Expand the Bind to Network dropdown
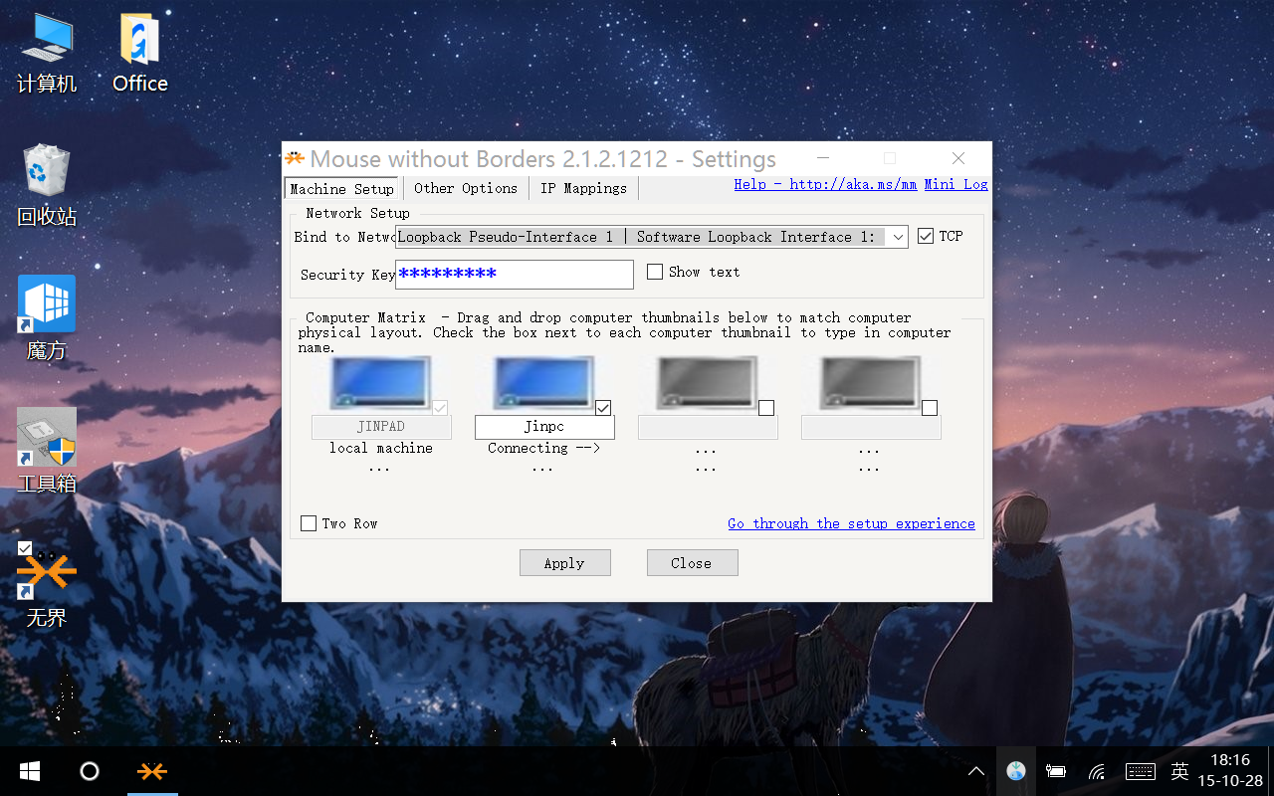The width and height of the screenshot is (1274, 796). click(898, 237)
